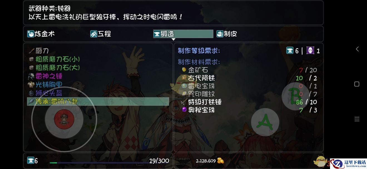Choose the 粗质磨刀石(小) recipe
The image size is (367, 169).
pyautogui.click(x=54, y=59)
